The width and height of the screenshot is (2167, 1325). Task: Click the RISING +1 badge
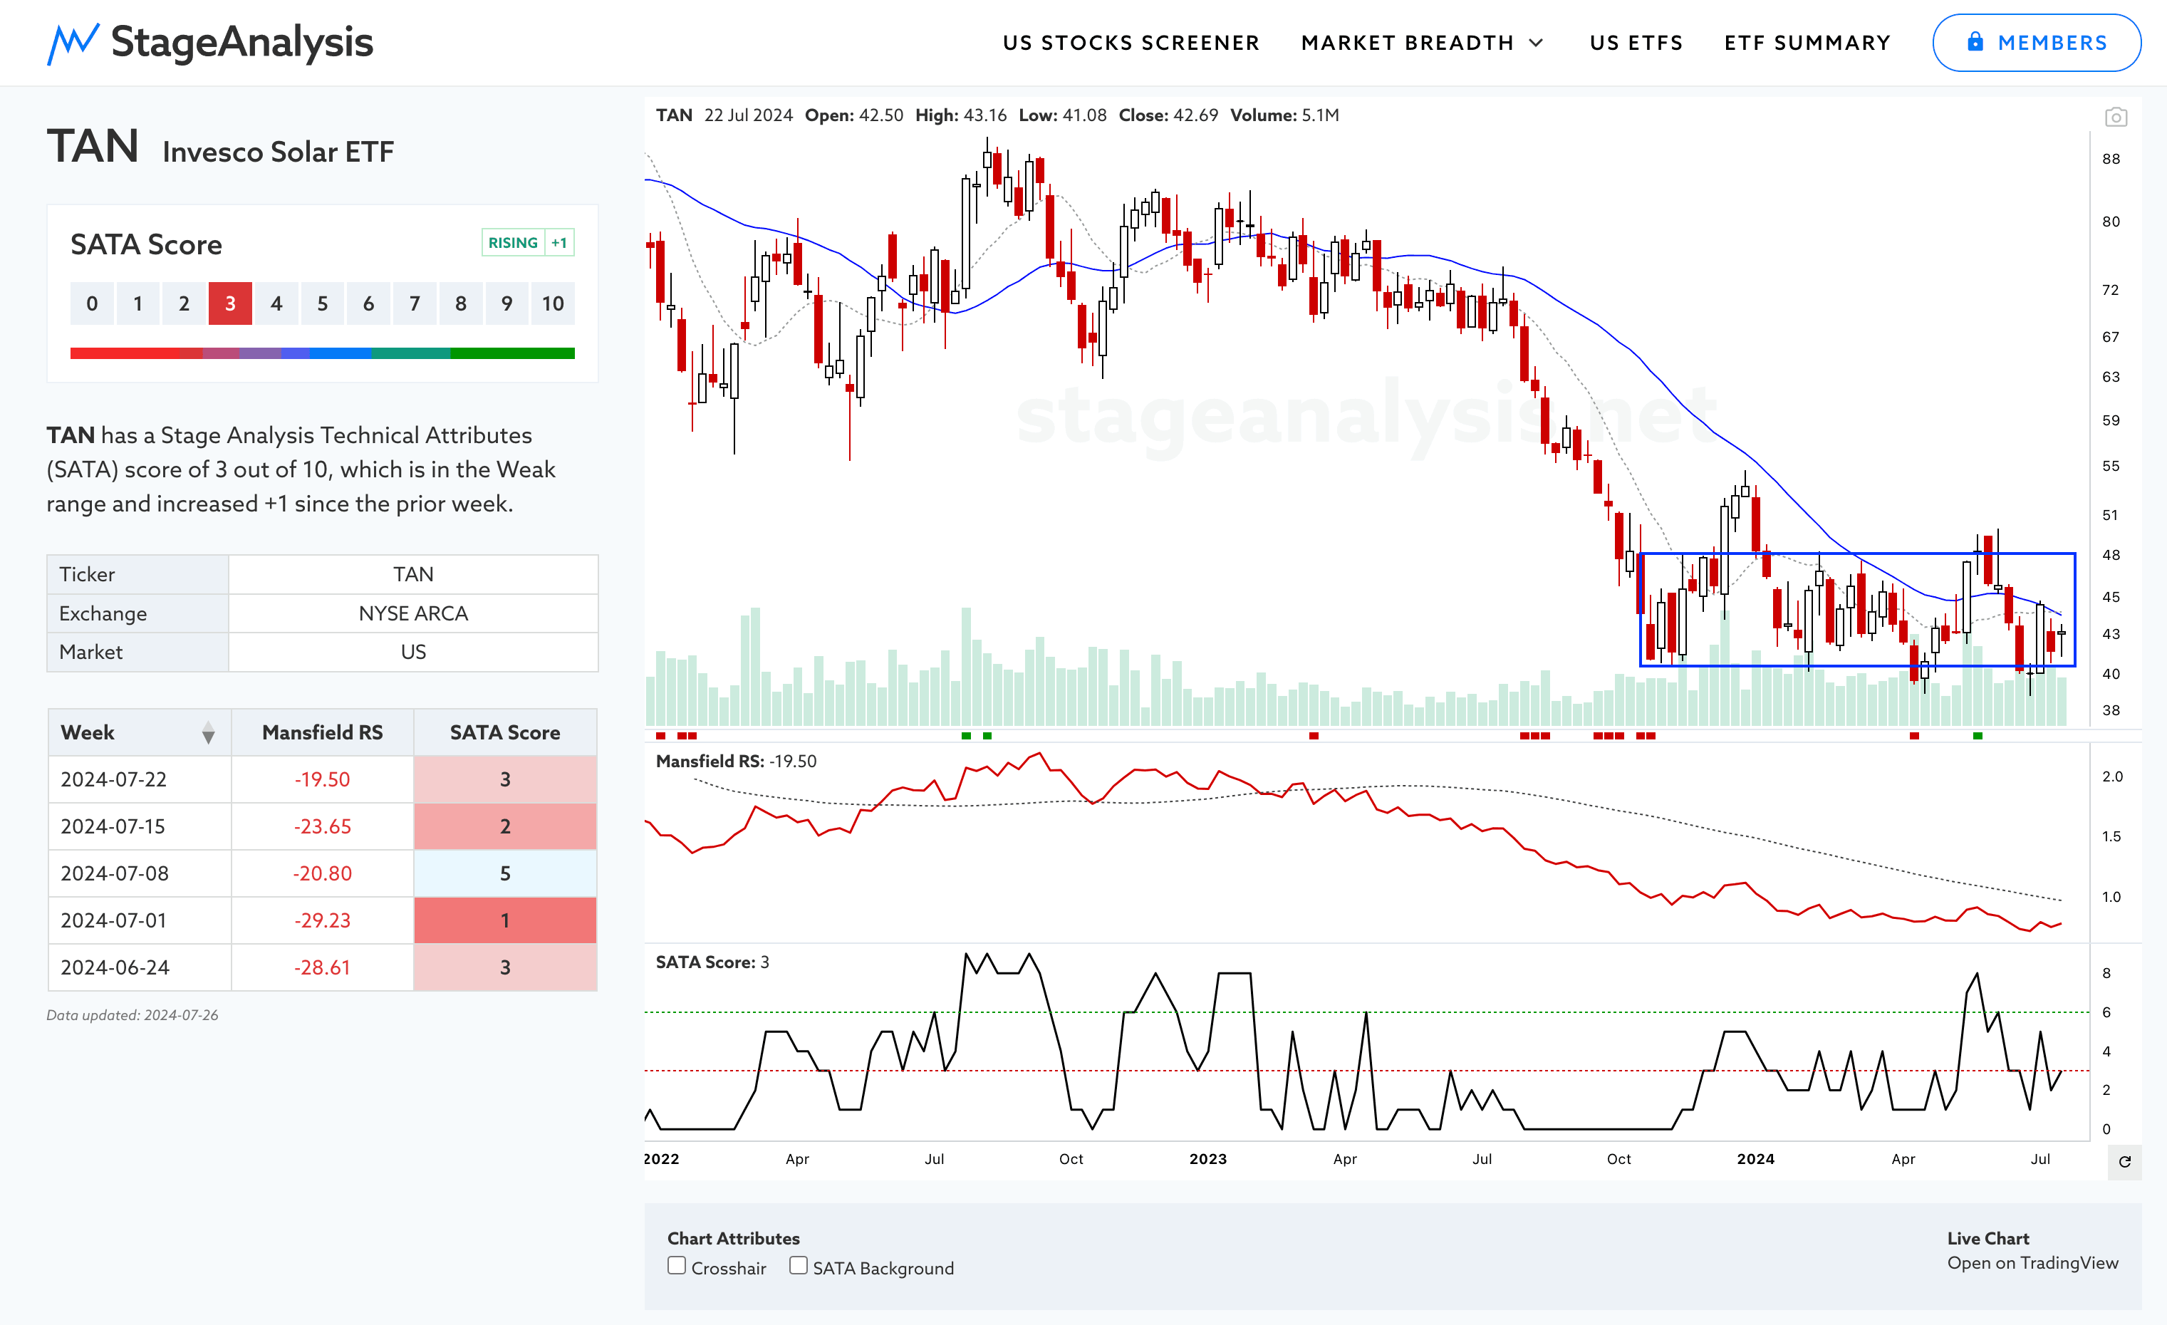528,243
